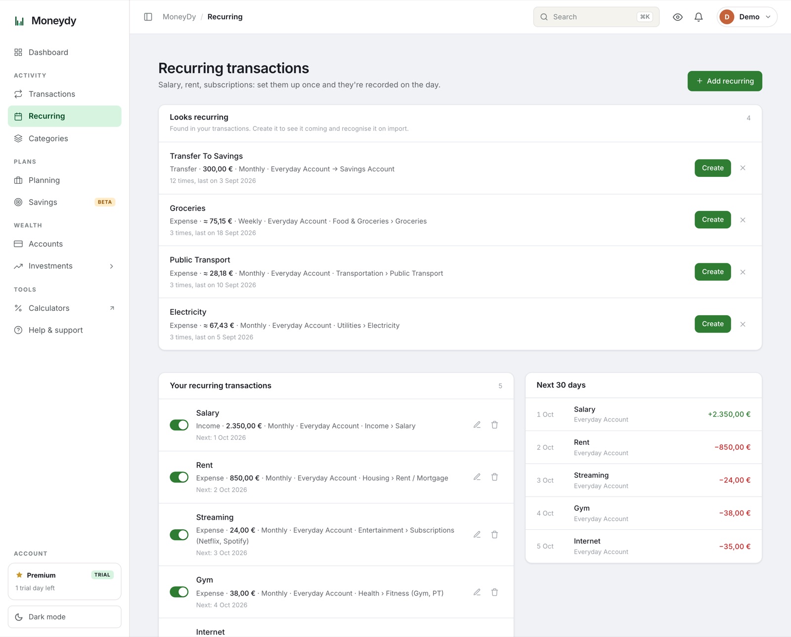Open the Premium trial card
Screen dimensions: 791x637
point(65,581)
